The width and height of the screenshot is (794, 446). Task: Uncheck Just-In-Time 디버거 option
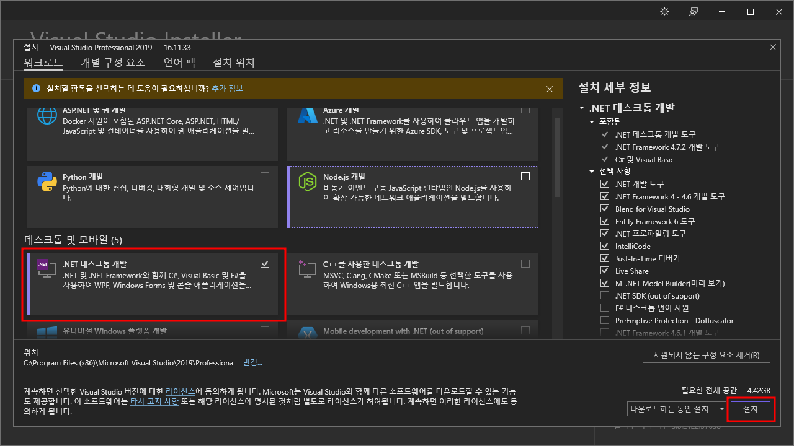point(605,258)
